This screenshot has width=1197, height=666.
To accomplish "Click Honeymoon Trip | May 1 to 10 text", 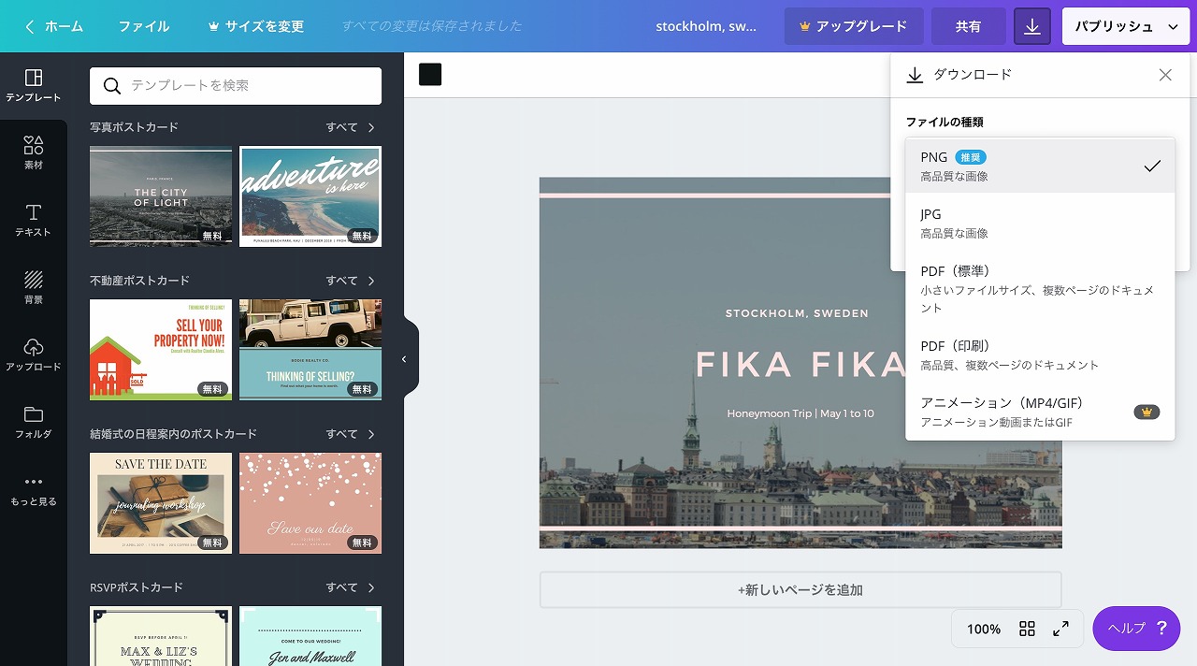I will click(x=800, y=413).
